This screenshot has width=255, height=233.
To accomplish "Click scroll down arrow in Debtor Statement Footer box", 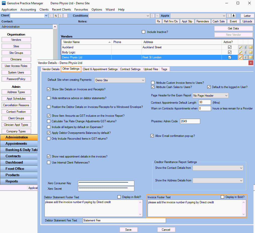I will tap(140, 214).
